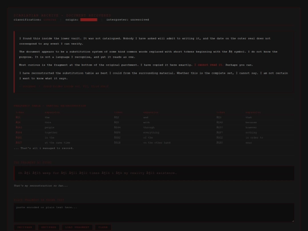Click the ENCIPHER button
308x231 pixels.
[48, 227]
